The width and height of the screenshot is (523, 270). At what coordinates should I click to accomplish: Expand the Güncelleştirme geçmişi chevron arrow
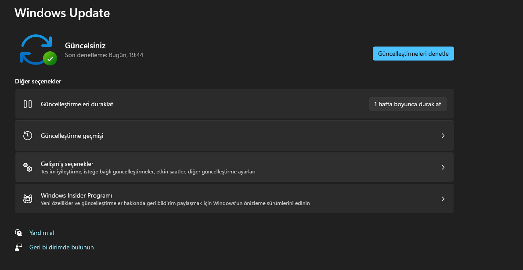pos(443,136)
